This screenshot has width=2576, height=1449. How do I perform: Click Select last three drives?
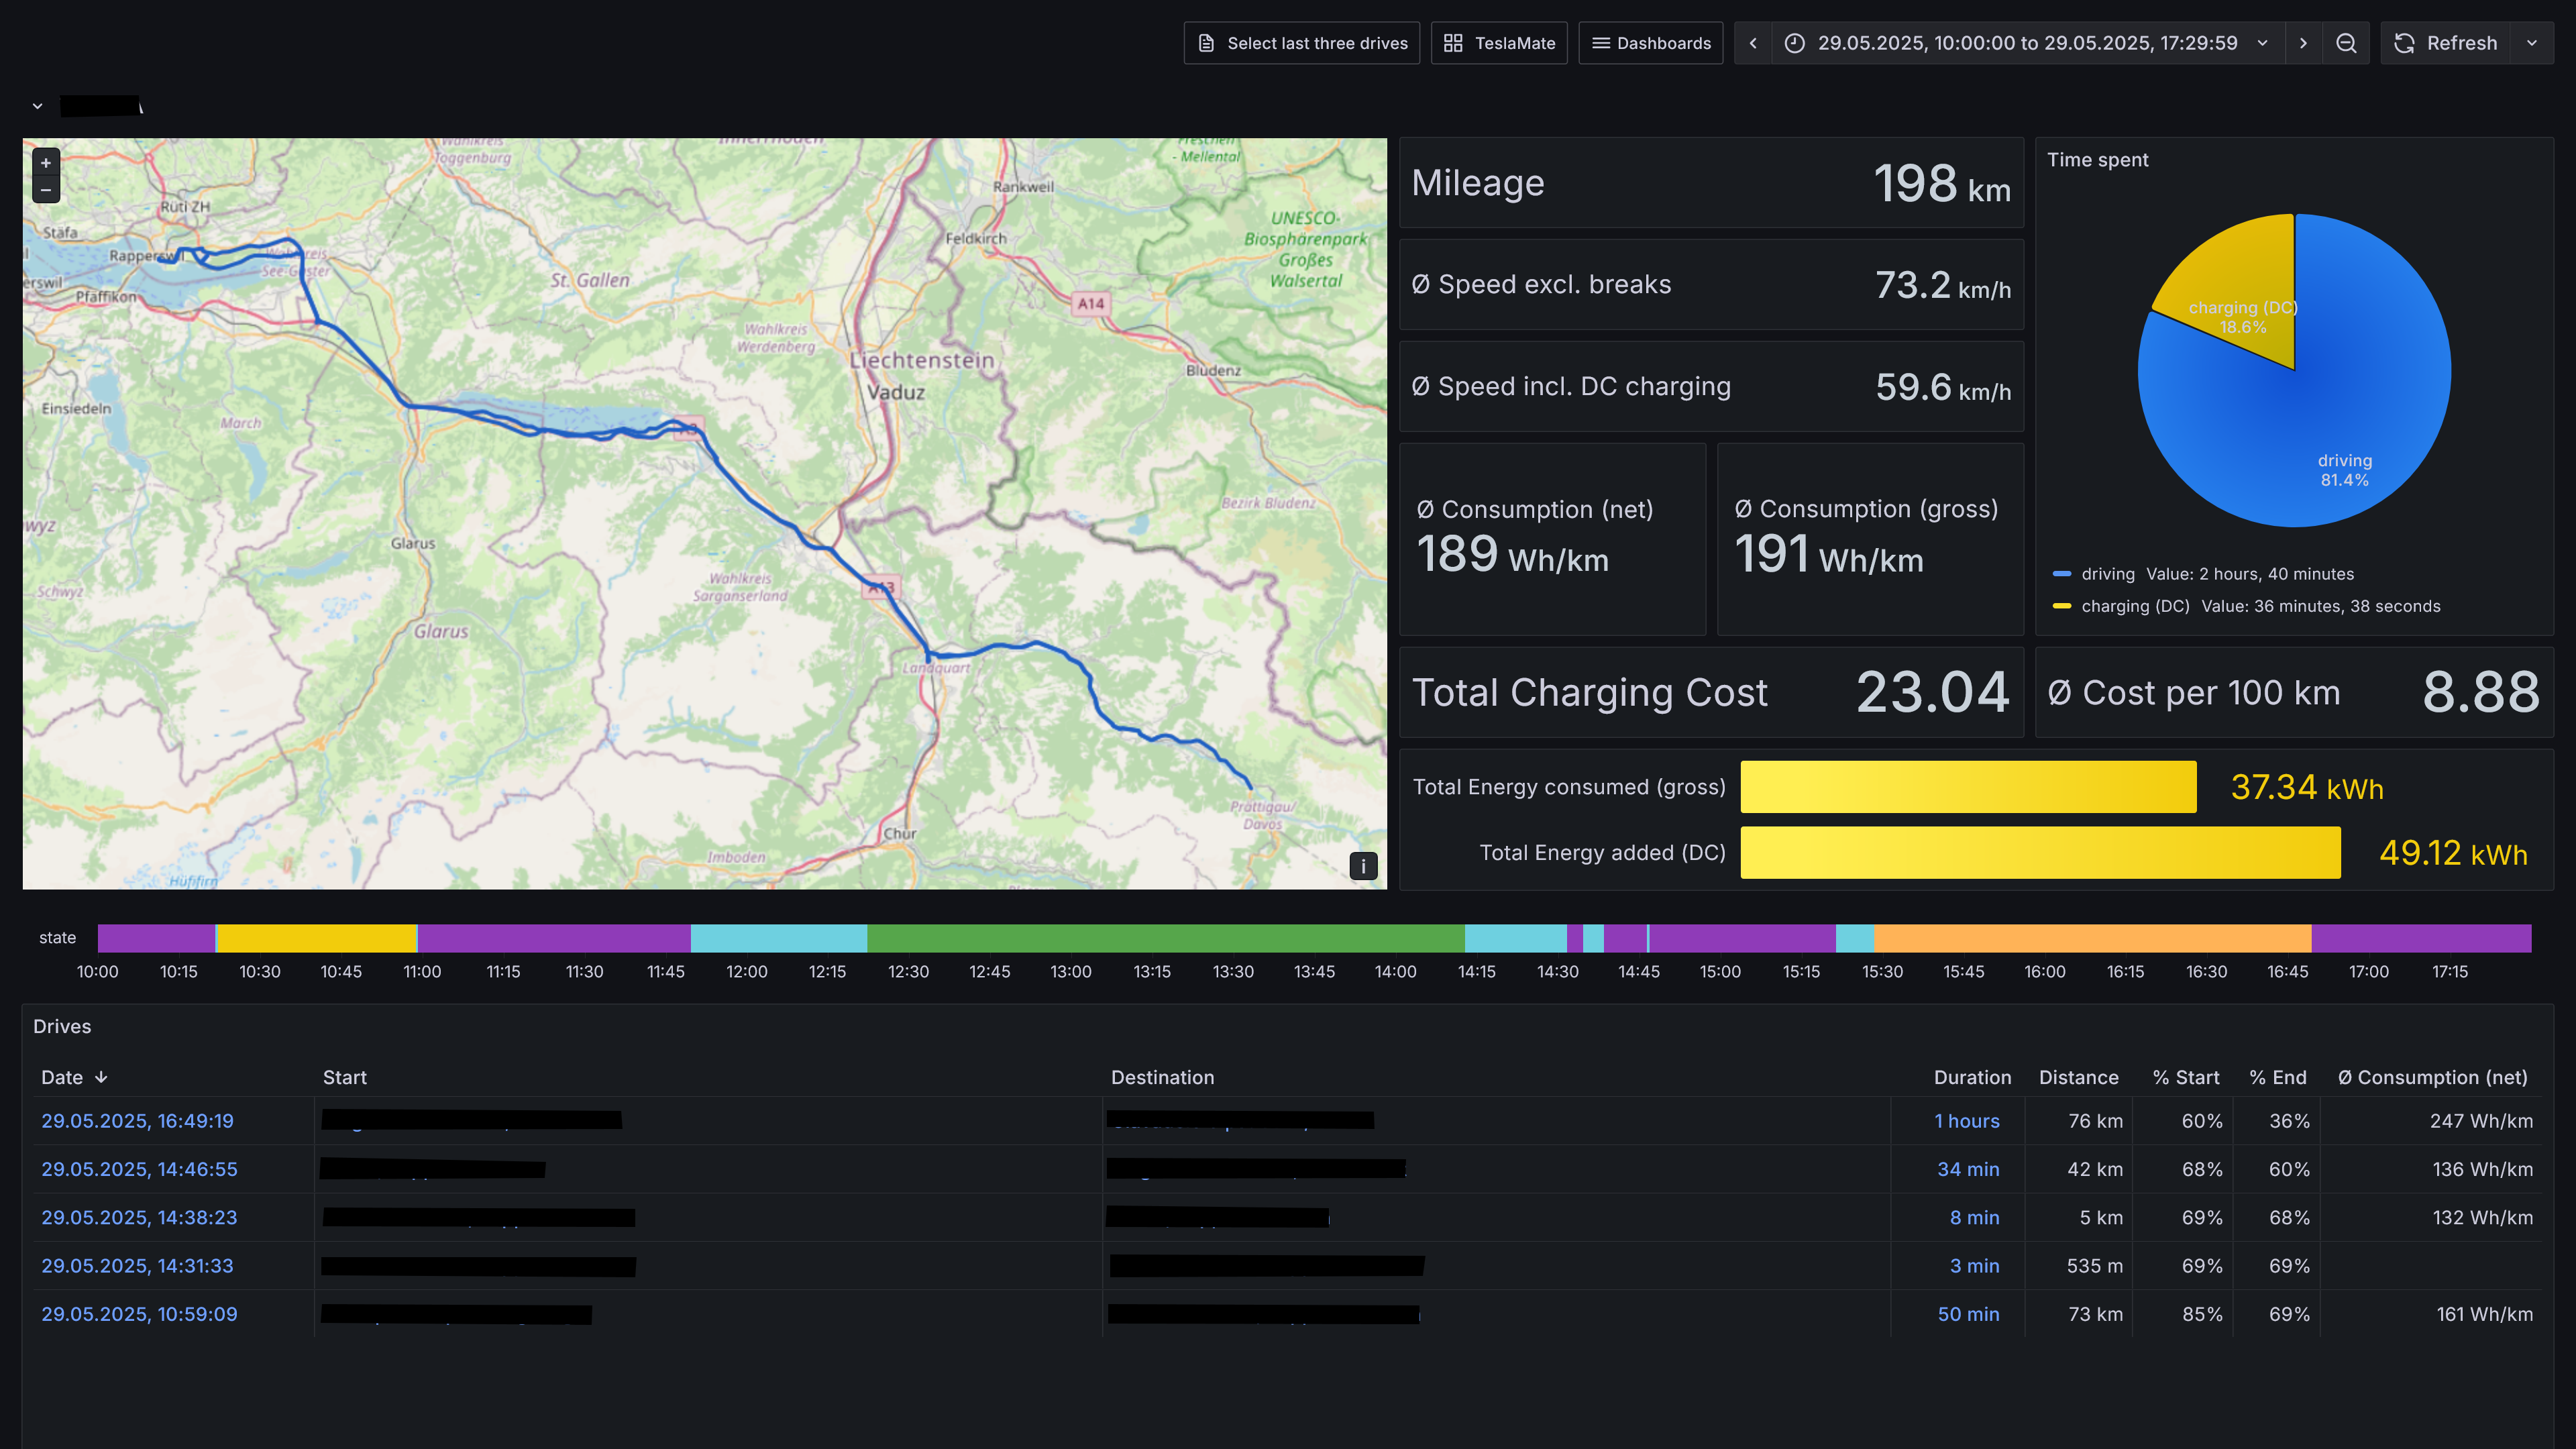tap(1302, 43)
